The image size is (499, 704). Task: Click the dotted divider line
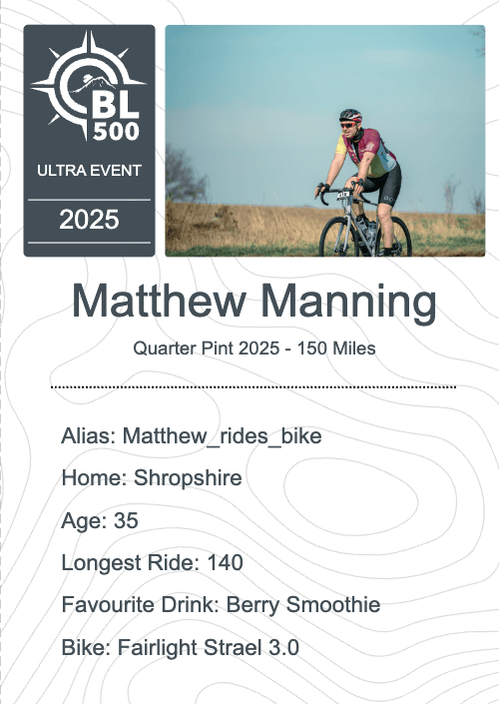253,386
